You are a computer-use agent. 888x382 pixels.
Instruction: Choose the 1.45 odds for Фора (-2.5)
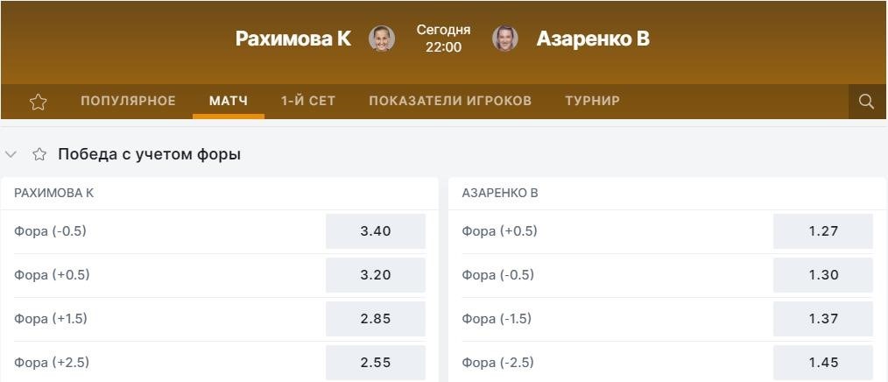[823, 362]
